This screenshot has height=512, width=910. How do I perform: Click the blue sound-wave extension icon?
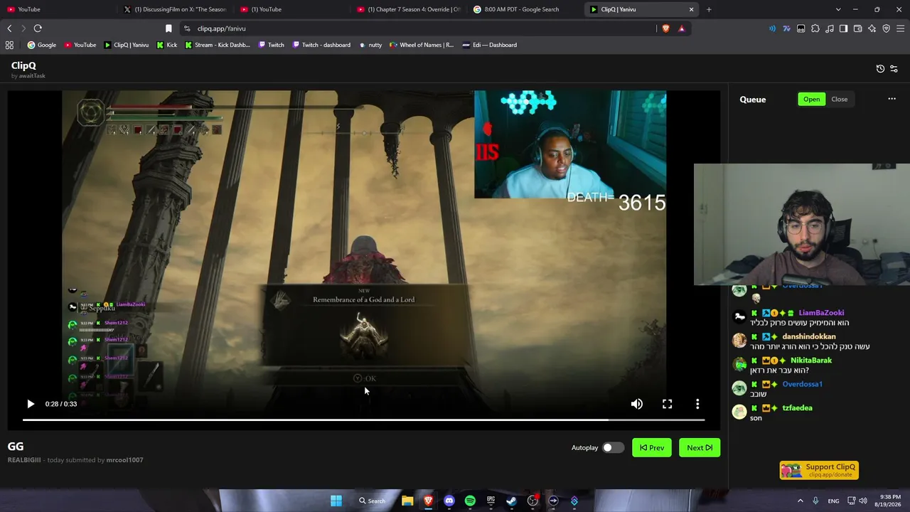pyautogui.click(x=772, y=28)
